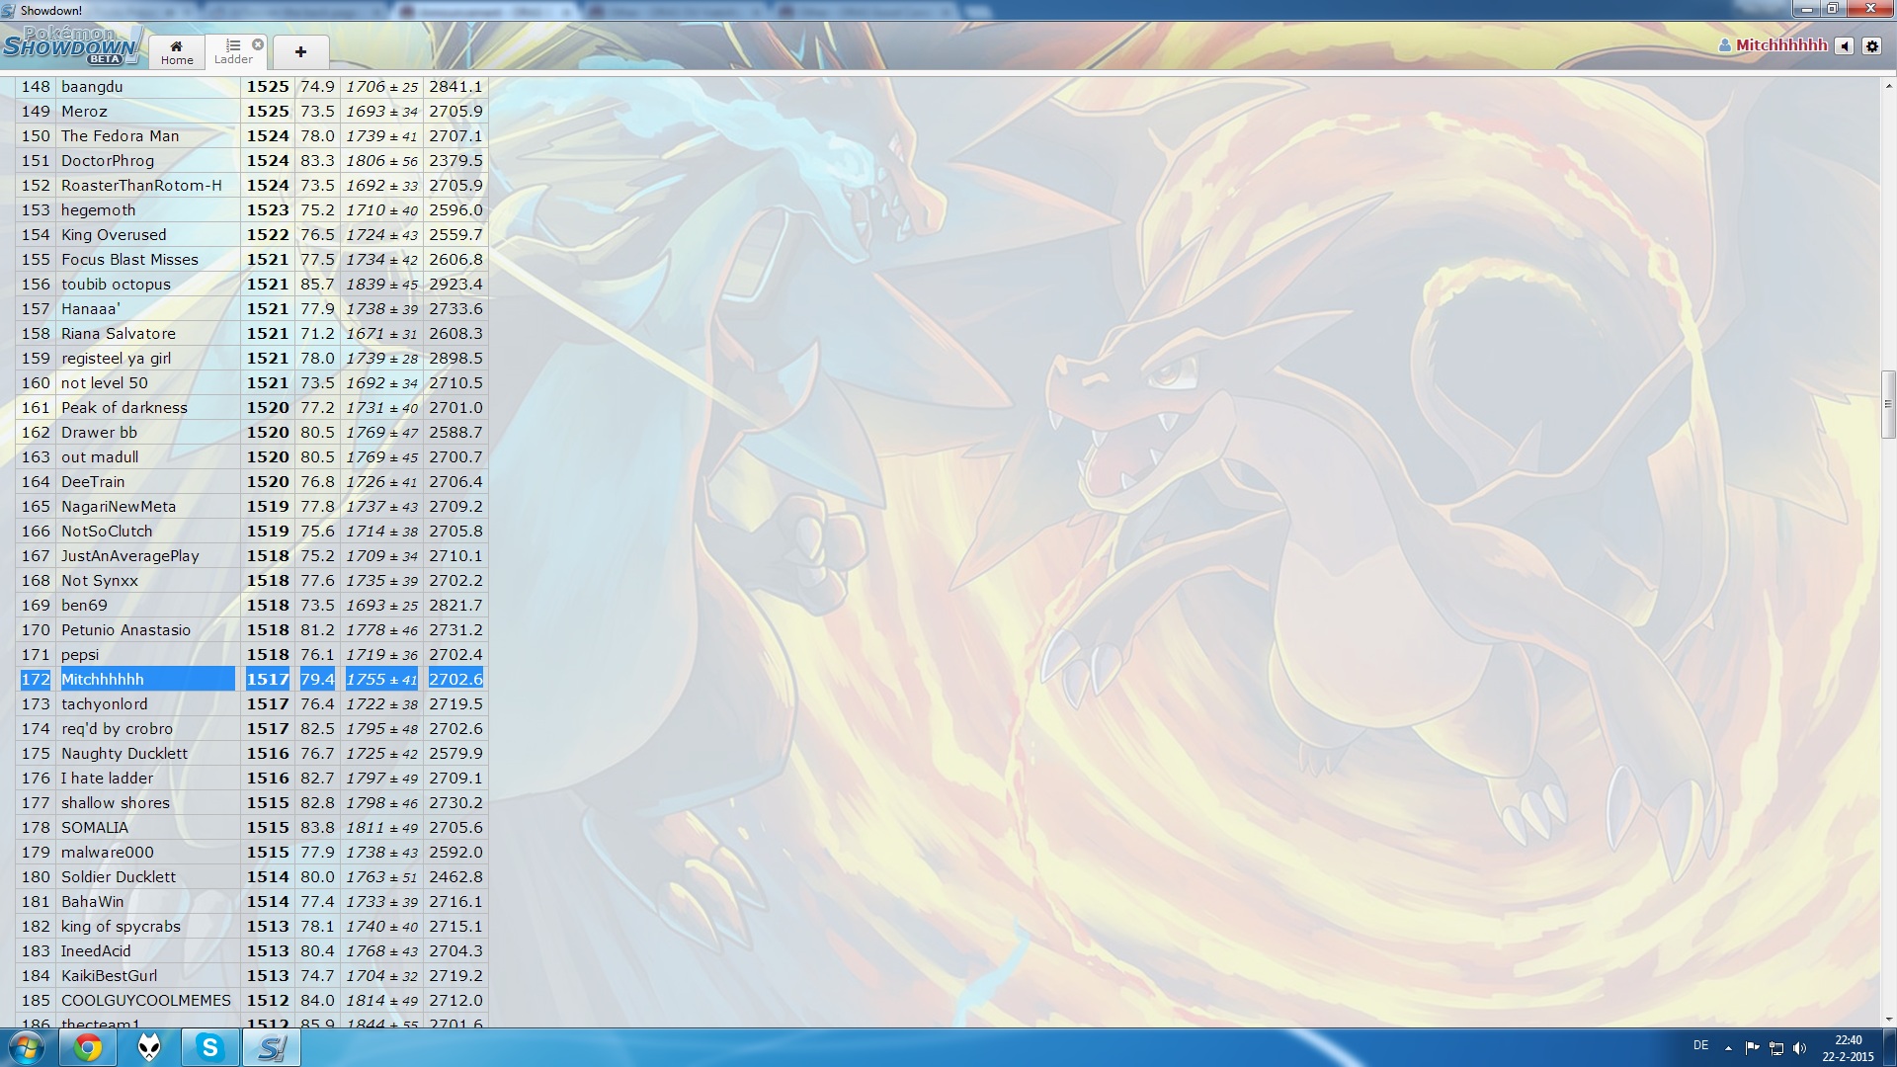Image resolution: width=1897 pixels, height=1067 pixels.
Task: Select the highlighted Mitchhhhhh ladder row
Action: pyautogui.click(x=103, y=680)
